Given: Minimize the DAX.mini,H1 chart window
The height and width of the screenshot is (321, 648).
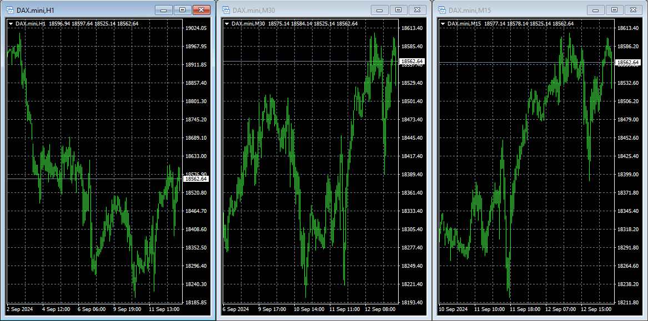Looking at the screenshot, I should coord(163,10).
